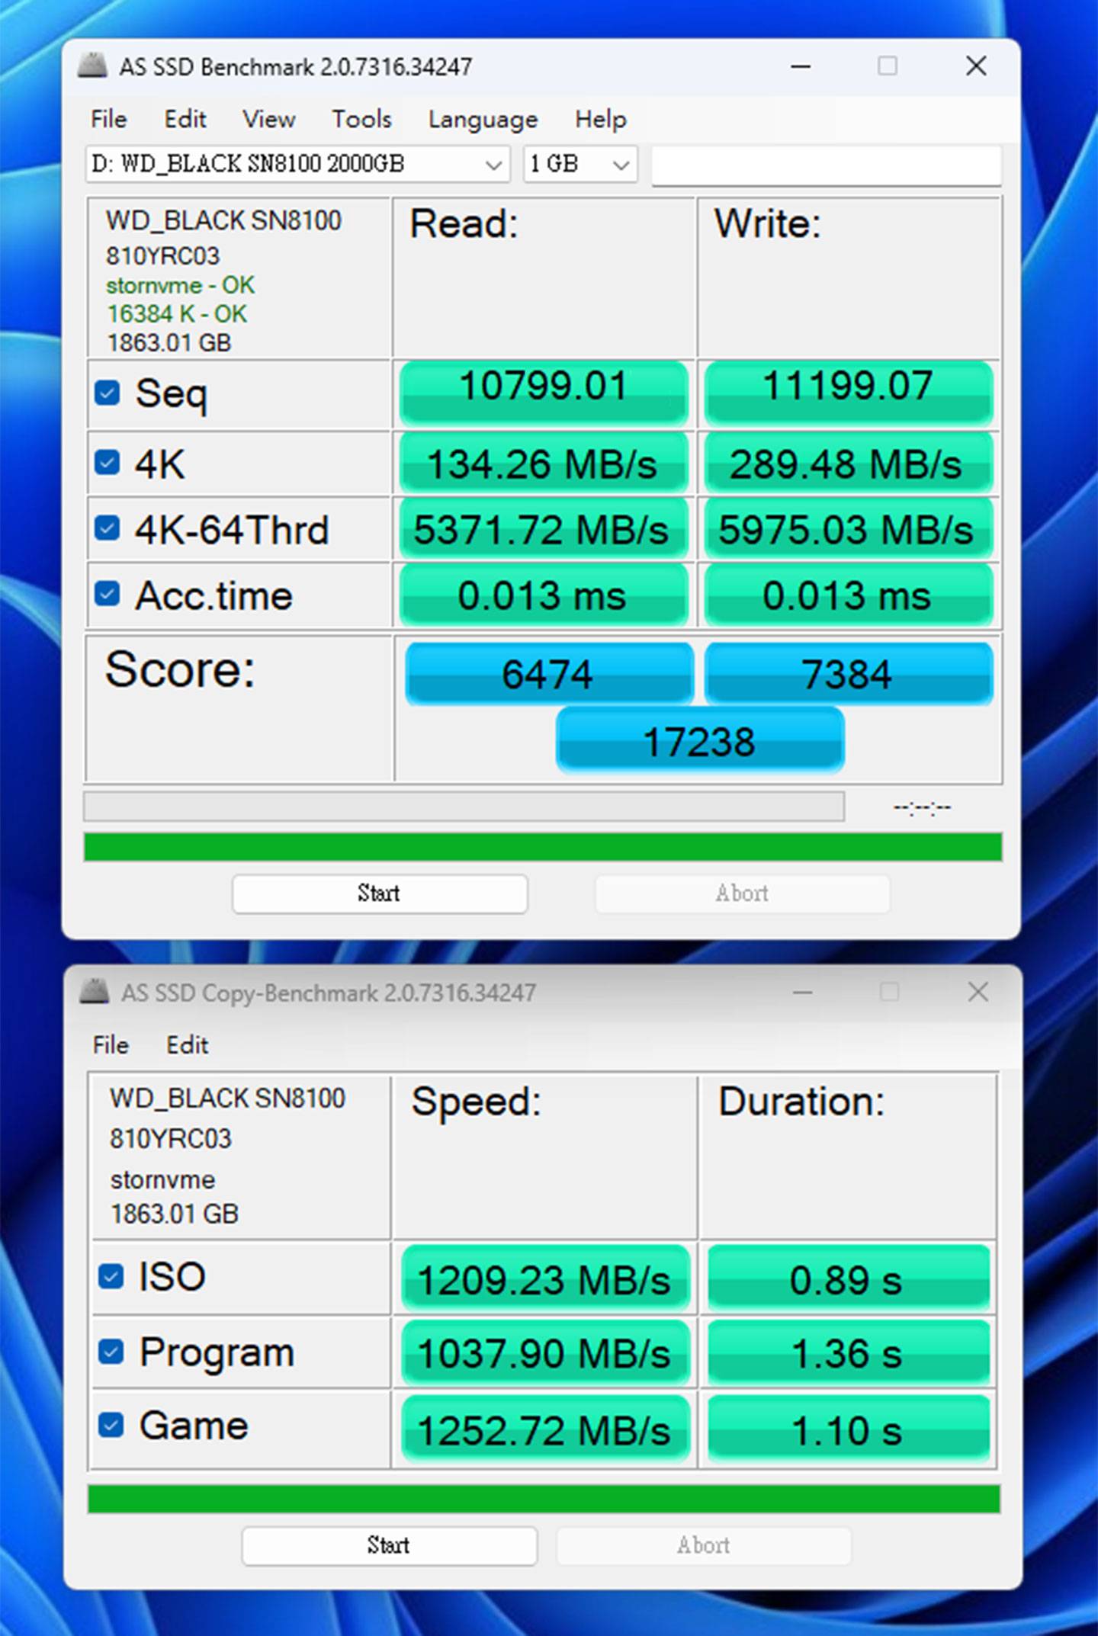The image size is (1098, 1636).
Task: Toggle the Acc.time test checkbox
Action: click(x=108, y=593)
